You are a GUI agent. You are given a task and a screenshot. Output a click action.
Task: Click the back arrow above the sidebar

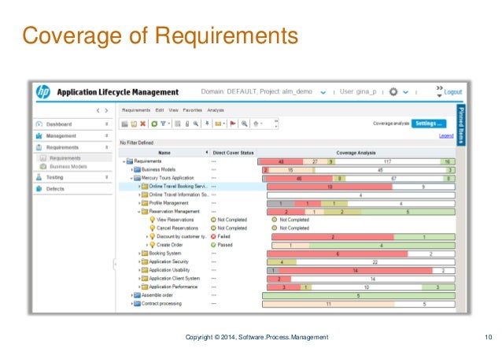point(98,110)
